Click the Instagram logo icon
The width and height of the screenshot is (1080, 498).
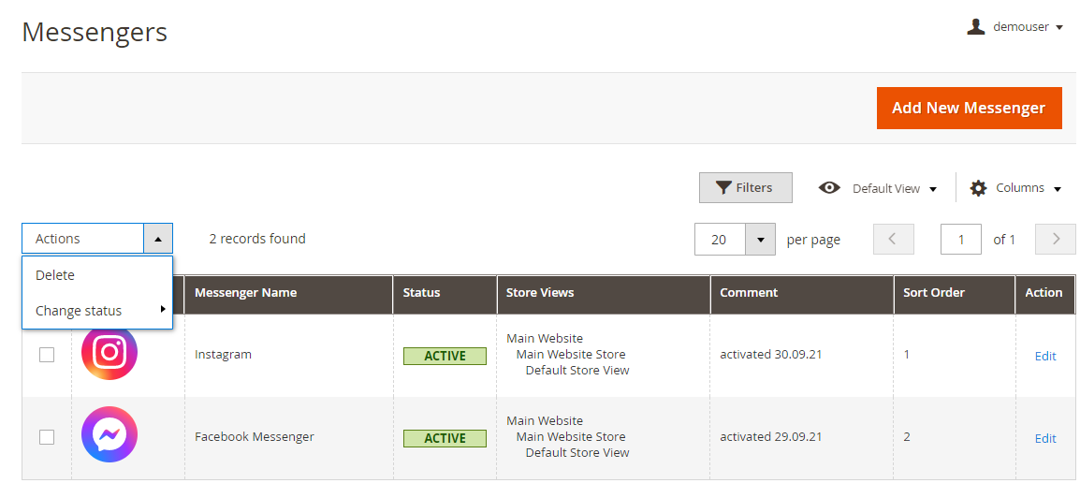pos(109,353)
